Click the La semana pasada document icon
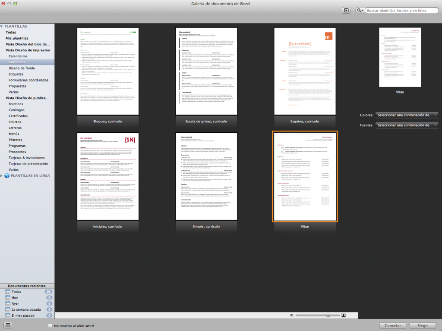The height and width of the screenshot is (331, 442). coord(7,309)
